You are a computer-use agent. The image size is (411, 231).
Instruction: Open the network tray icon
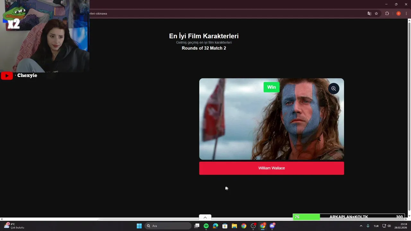pyautogui.click(x=384, y=226)
